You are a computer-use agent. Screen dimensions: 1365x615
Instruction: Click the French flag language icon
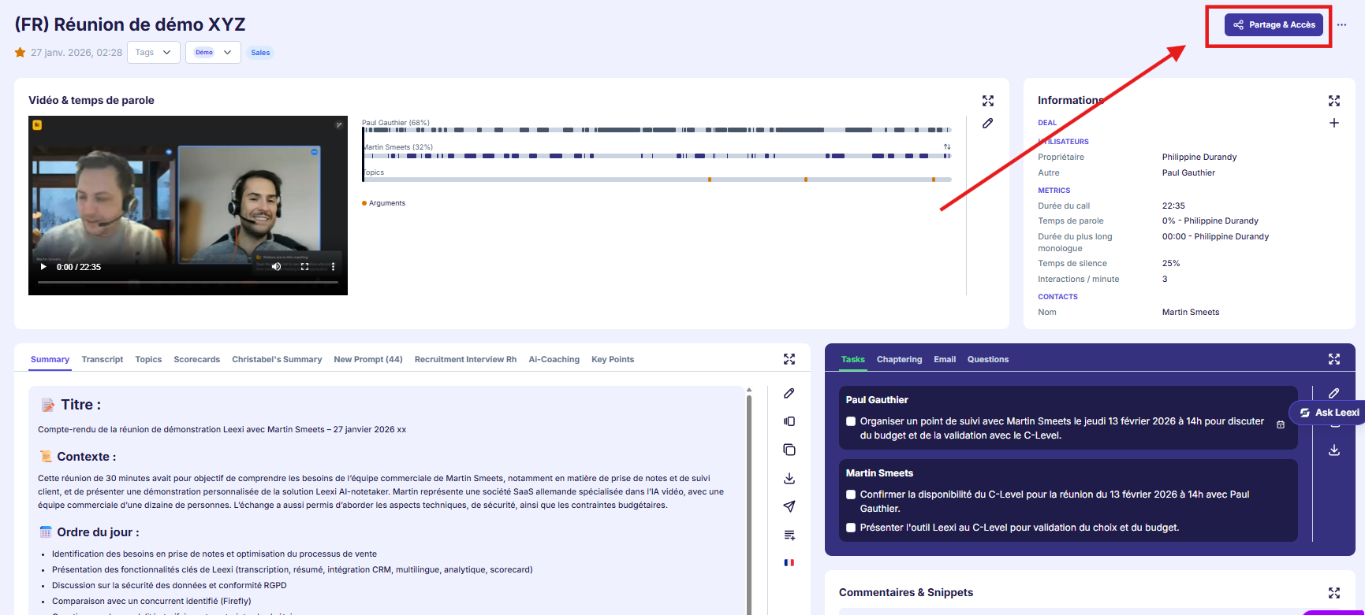(x=789, y=562)
